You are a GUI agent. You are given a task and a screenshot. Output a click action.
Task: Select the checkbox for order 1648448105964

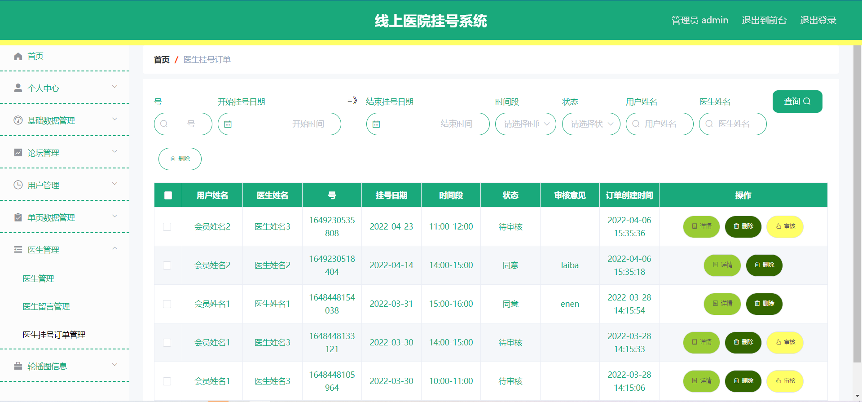[x=167, y=381]
